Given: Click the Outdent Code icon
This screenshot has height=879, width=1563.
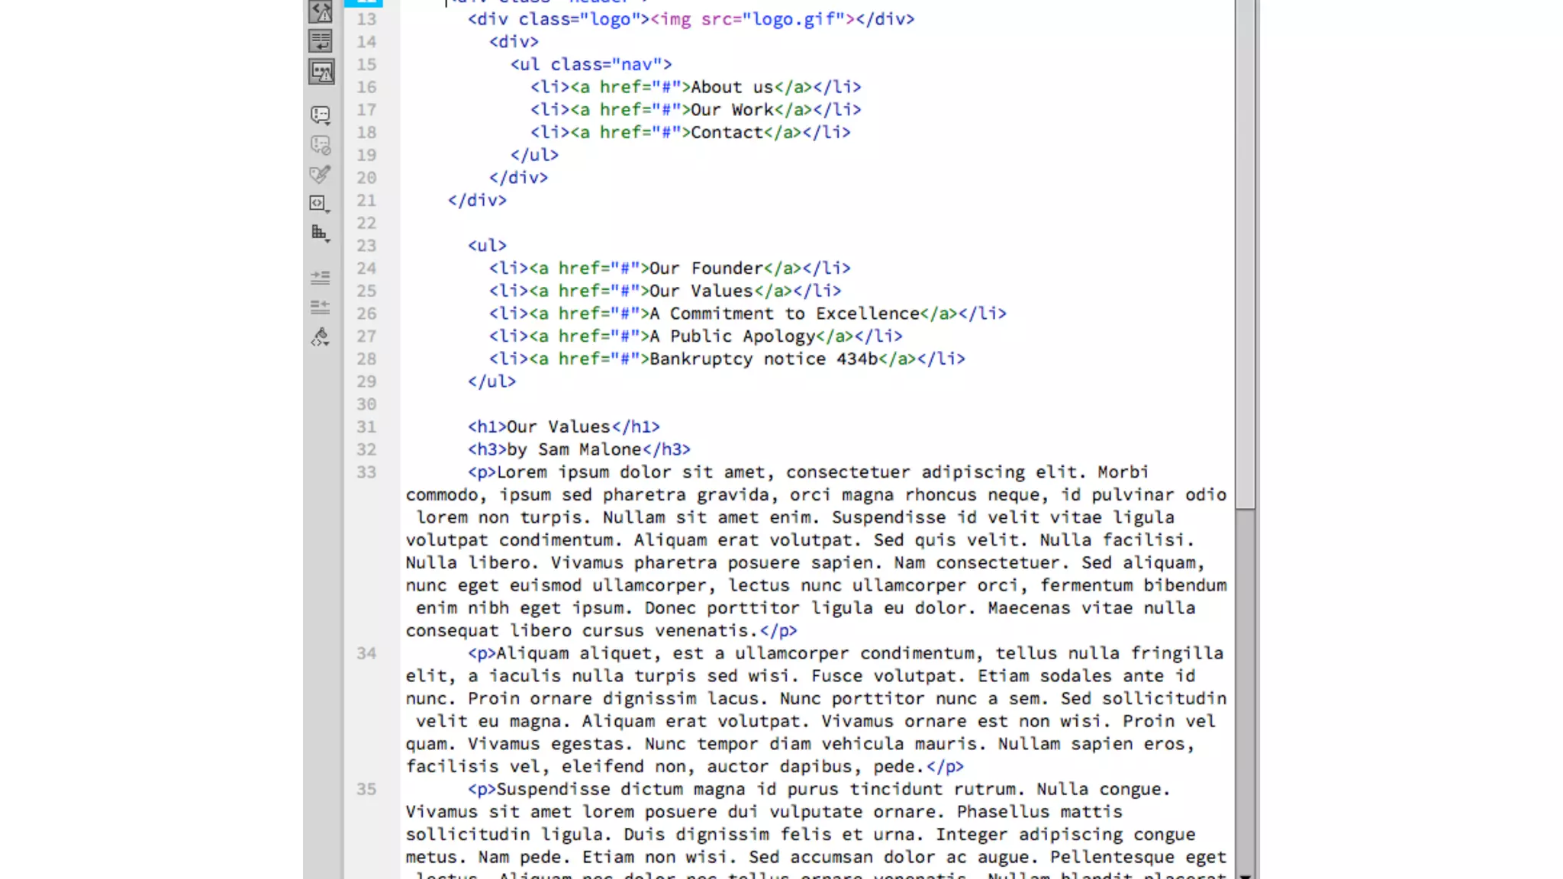Looking at the screenshot, I should [321, 307].
